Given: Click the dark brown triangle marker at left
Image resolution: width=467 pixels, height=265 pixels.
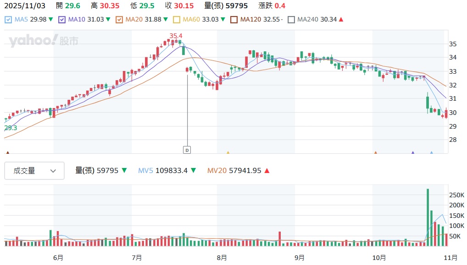Looking at the screenshot, I should point(7,152).
